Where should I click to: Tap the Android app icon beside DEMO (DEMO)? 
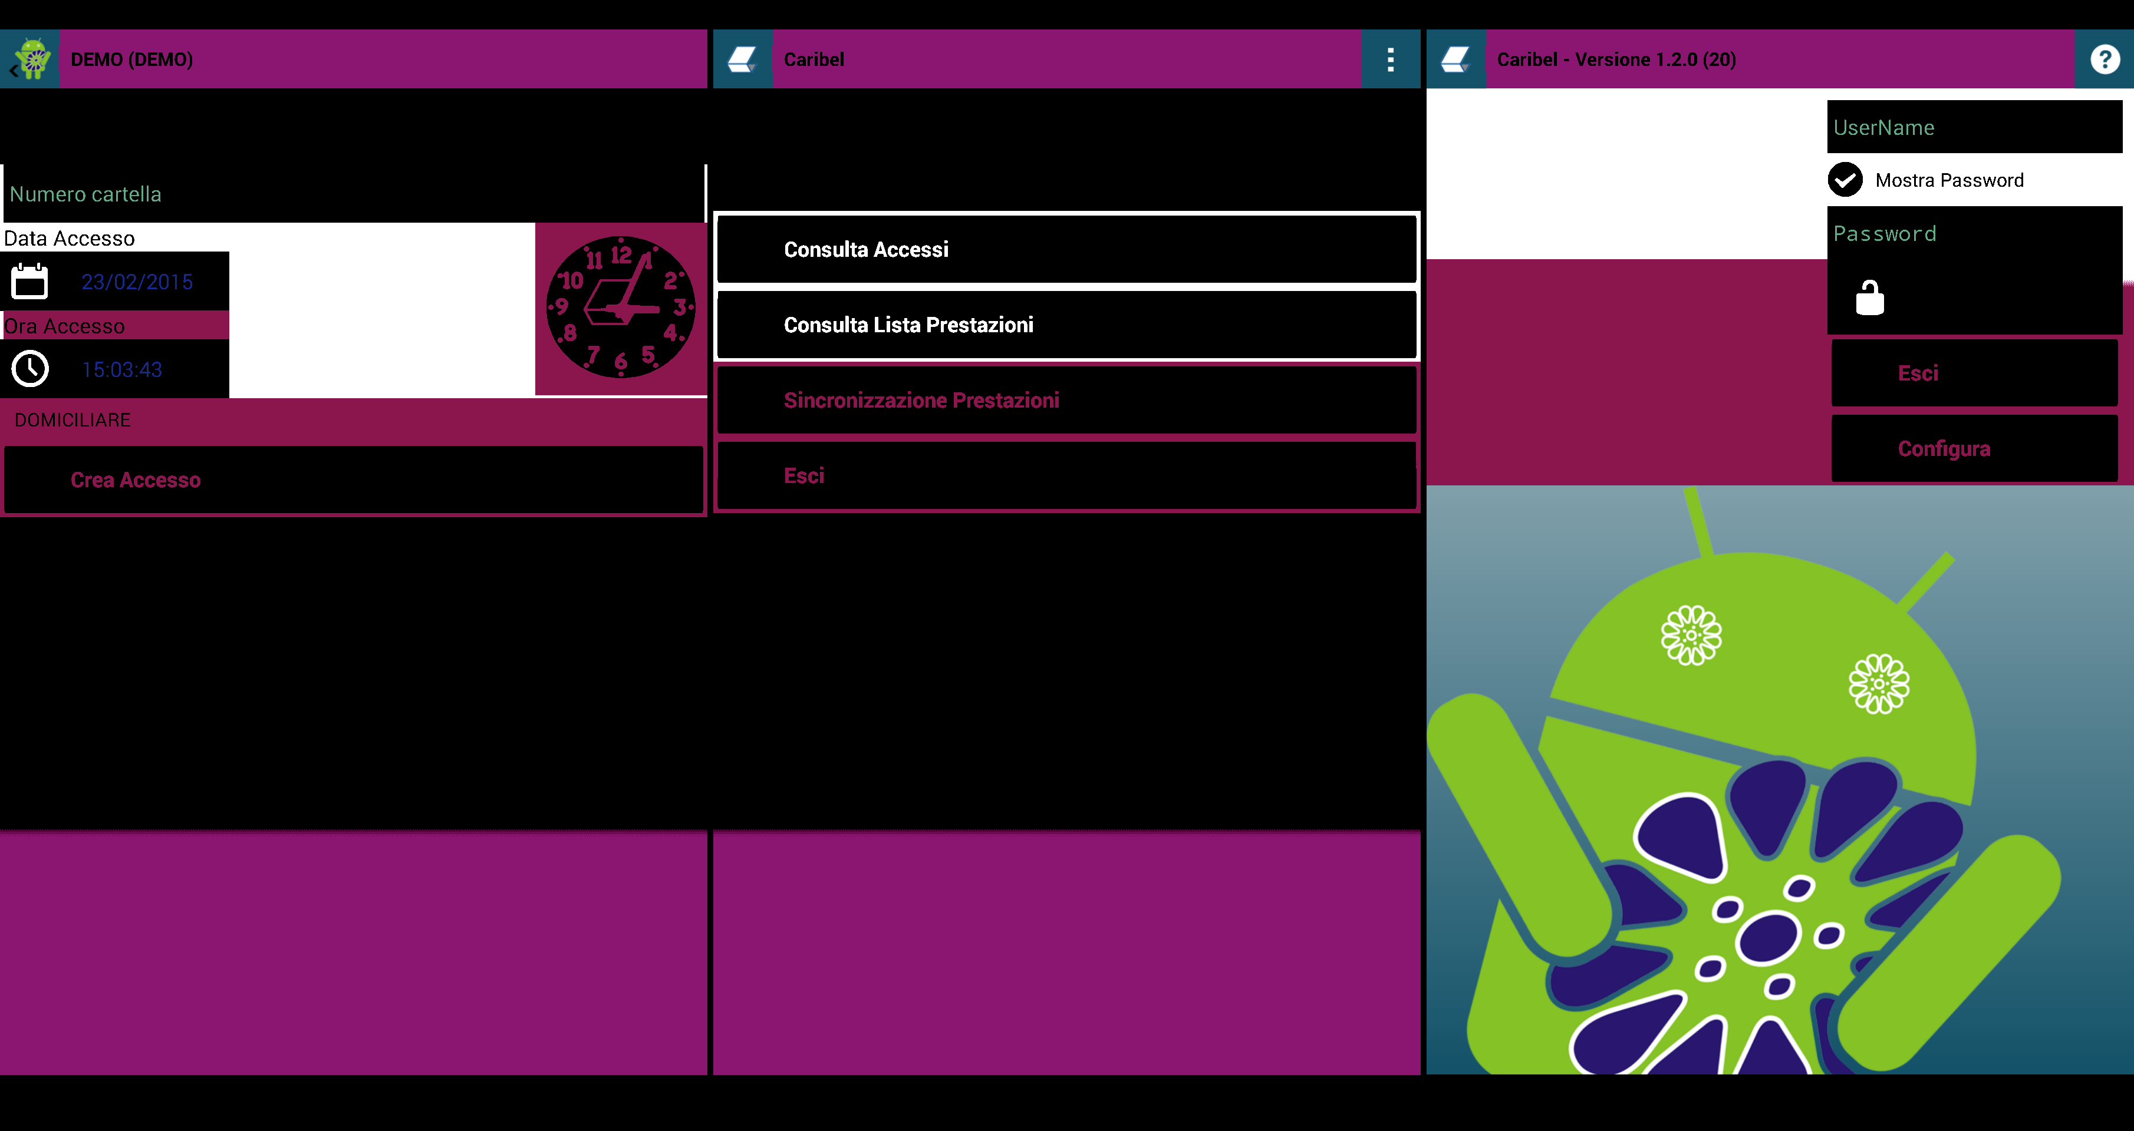coord(33,59)
